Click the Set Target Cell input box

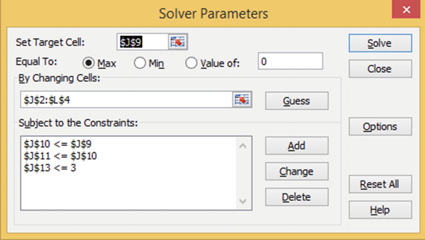pyautogui.click(x=143, y=42)
